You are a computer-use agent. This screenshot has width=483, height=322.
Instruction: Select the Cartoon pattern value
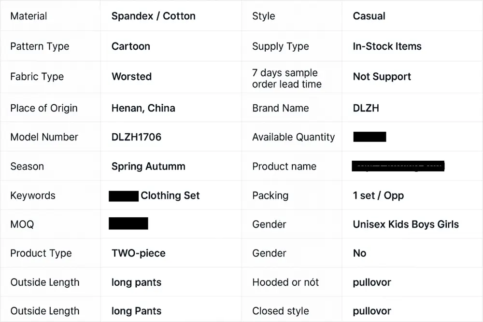[x=130, y=46]
